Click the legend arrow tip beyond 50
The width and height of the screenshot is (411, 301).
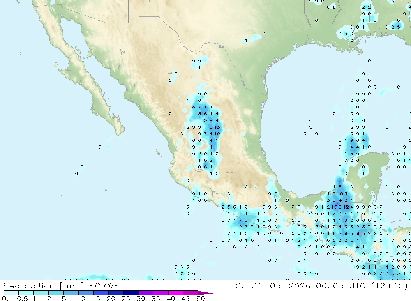pyautogui.click(x=205, y=293)
